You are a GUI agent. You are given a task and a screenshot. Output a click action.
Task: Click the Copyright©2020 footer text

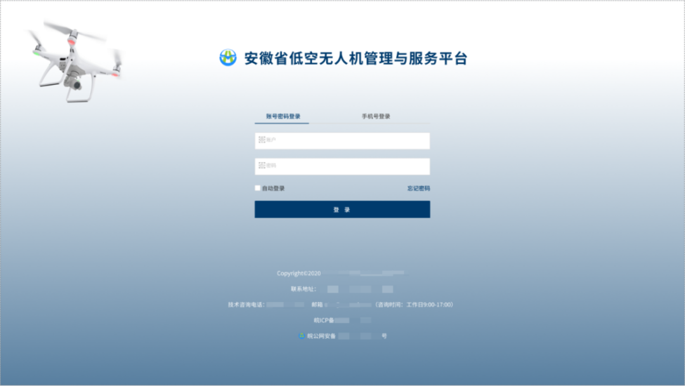299,274
